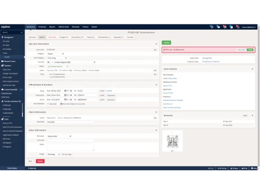Open the Status dropdown
Image resolution: width=260 pixels, height=195 pixels.
[58, 67]
